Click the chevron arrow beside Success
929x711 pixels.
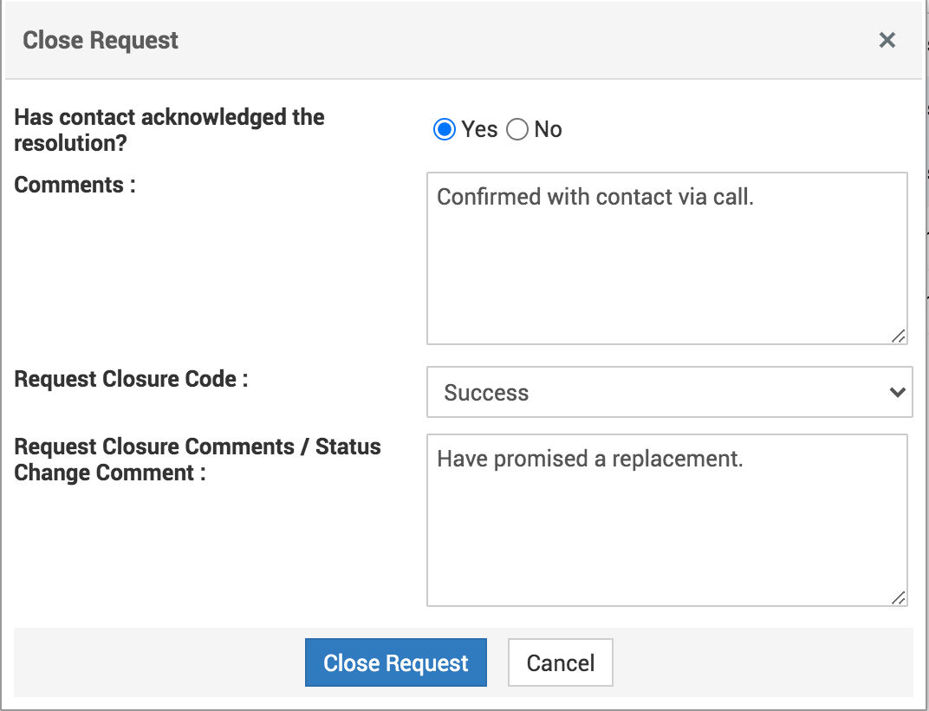tap(897, 392)
